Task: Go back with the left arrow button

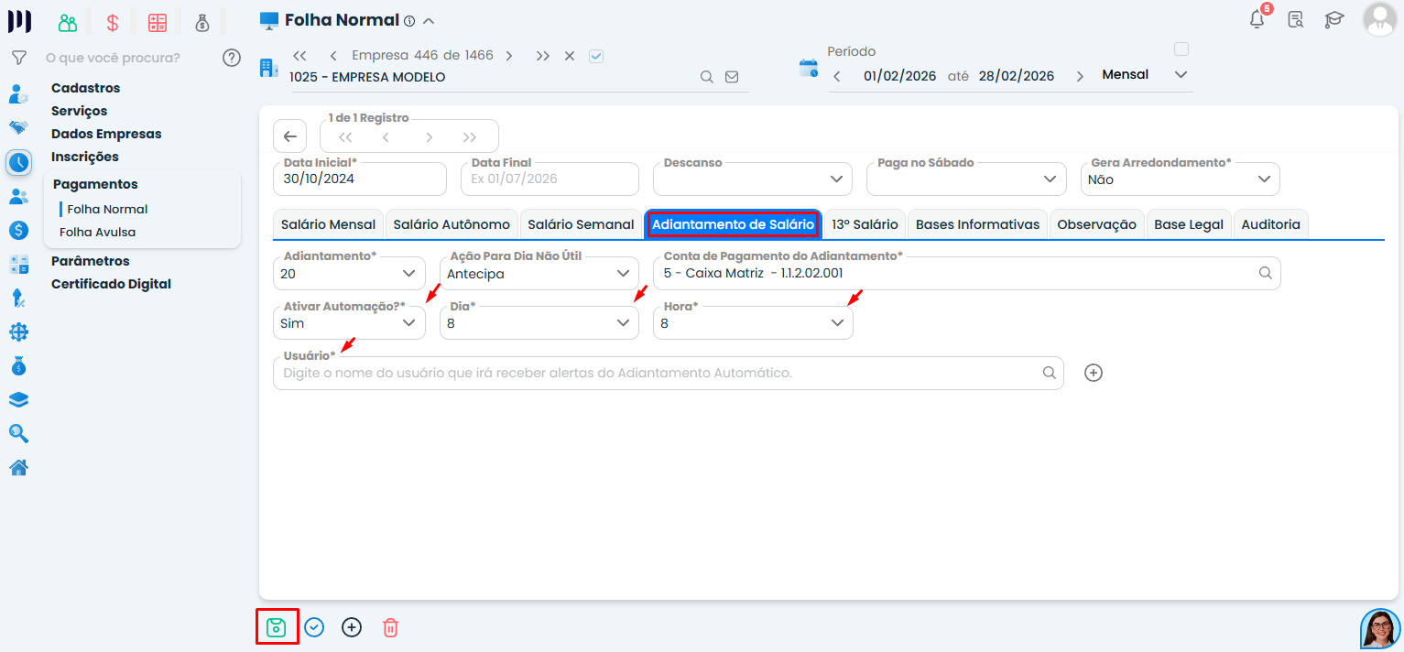Action: [x=289, y=136]
